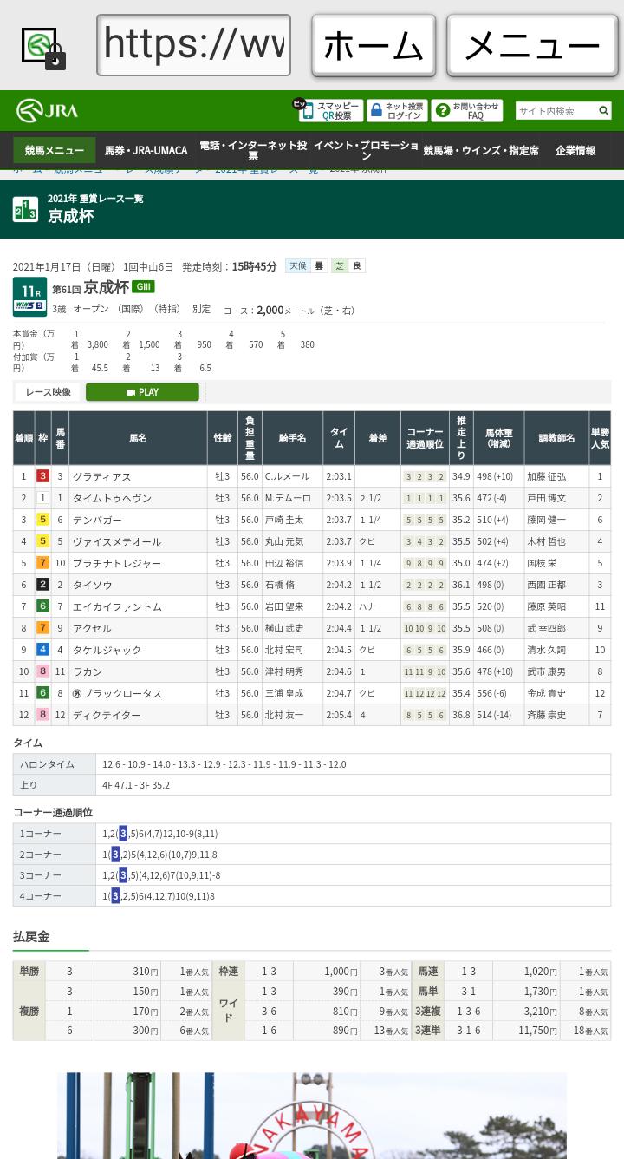
Task: Click the browser URL address field
Action: (193, 45)
